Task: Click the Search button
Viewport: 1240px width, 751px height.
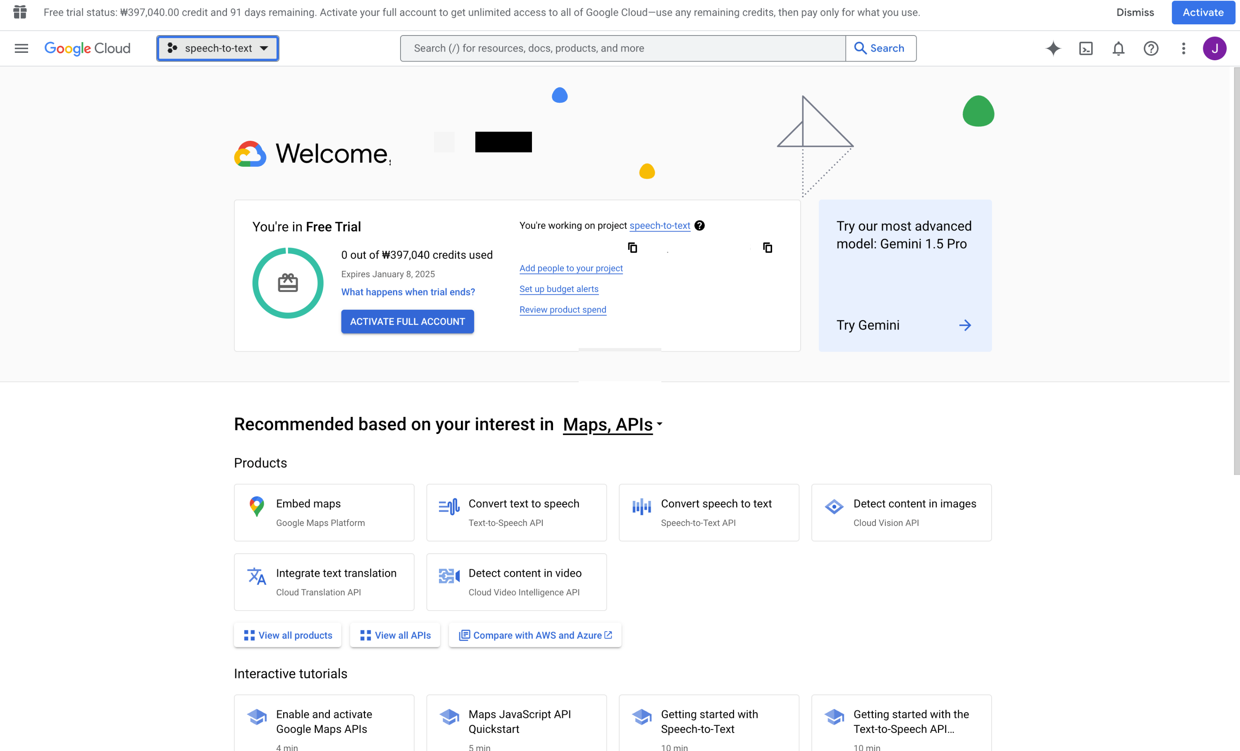Action: click(881, 48)
